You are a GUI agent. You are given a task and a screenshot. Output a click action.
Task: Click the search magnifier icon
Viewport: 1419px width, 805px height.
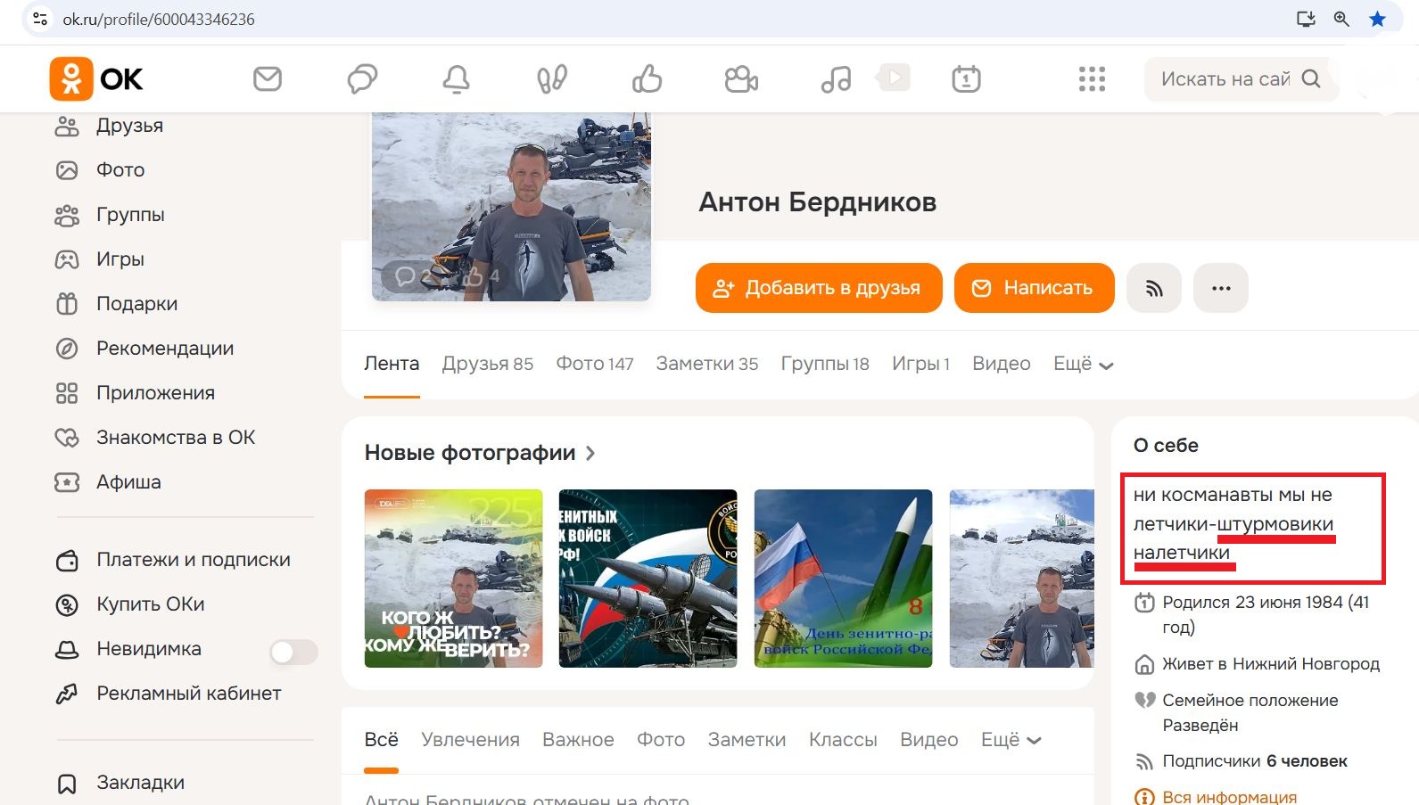(x=1310, y=78)
